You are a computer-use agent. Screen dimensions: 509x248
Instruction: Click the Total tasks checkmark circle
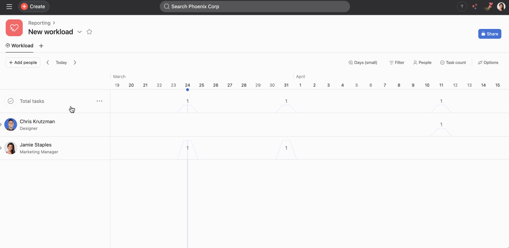(11, 101)
